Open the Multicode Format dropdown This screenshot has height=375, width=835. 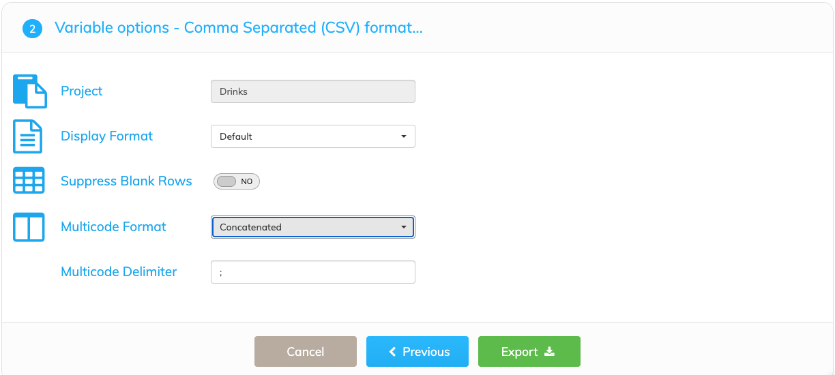313,227
